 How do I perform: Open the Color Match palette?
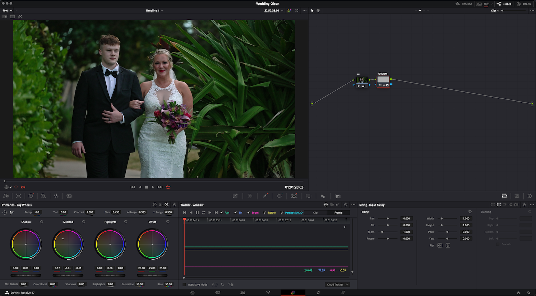click(18, 196)
